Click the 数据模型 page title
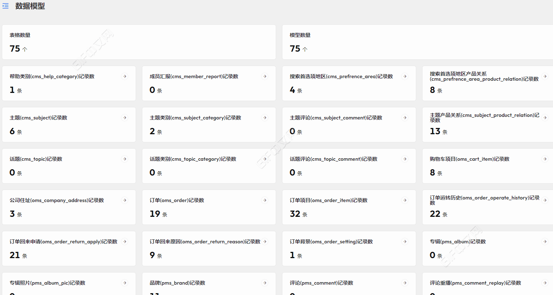Screen dimensions: 553x295 (30, 6)
